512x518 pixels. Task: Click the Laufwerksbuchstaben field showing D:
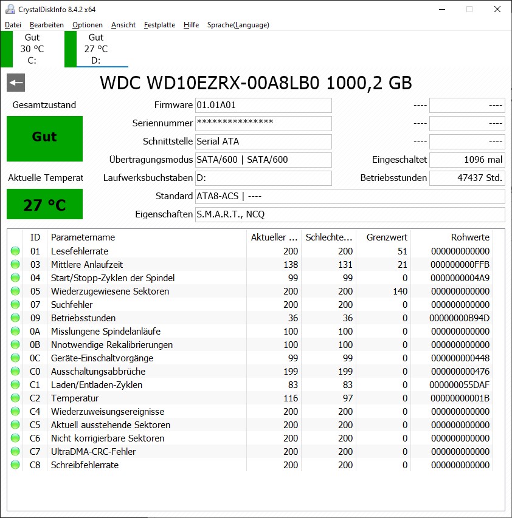(264, 178)
